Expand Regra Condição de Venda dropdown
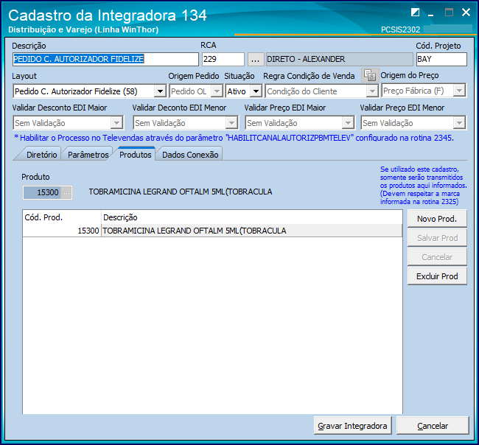The width and height of the screenshot is (479, 445). 372,91
